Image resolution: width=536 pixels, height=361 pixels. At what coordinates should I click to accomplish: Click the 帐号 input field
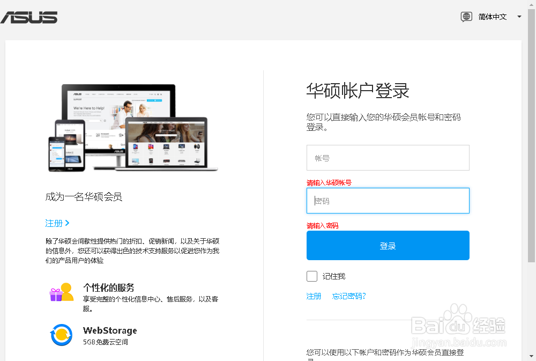388,158
